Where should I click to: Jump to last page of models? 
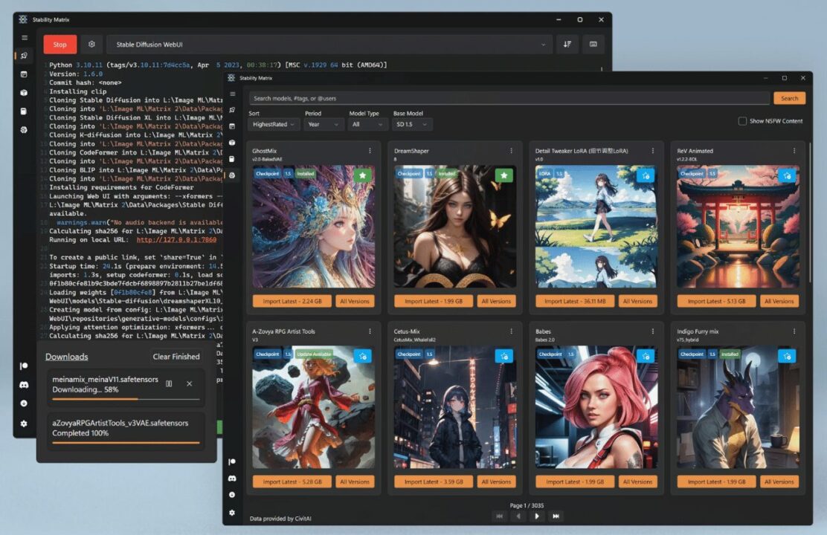pyautogui.click(x=556, y=516)
